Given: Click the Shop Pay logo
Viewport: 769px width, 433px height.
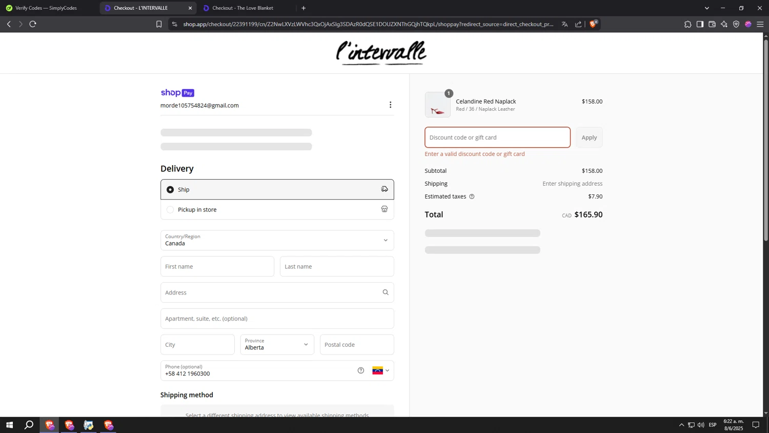Looking at the screenshot, I should point(177,93).
